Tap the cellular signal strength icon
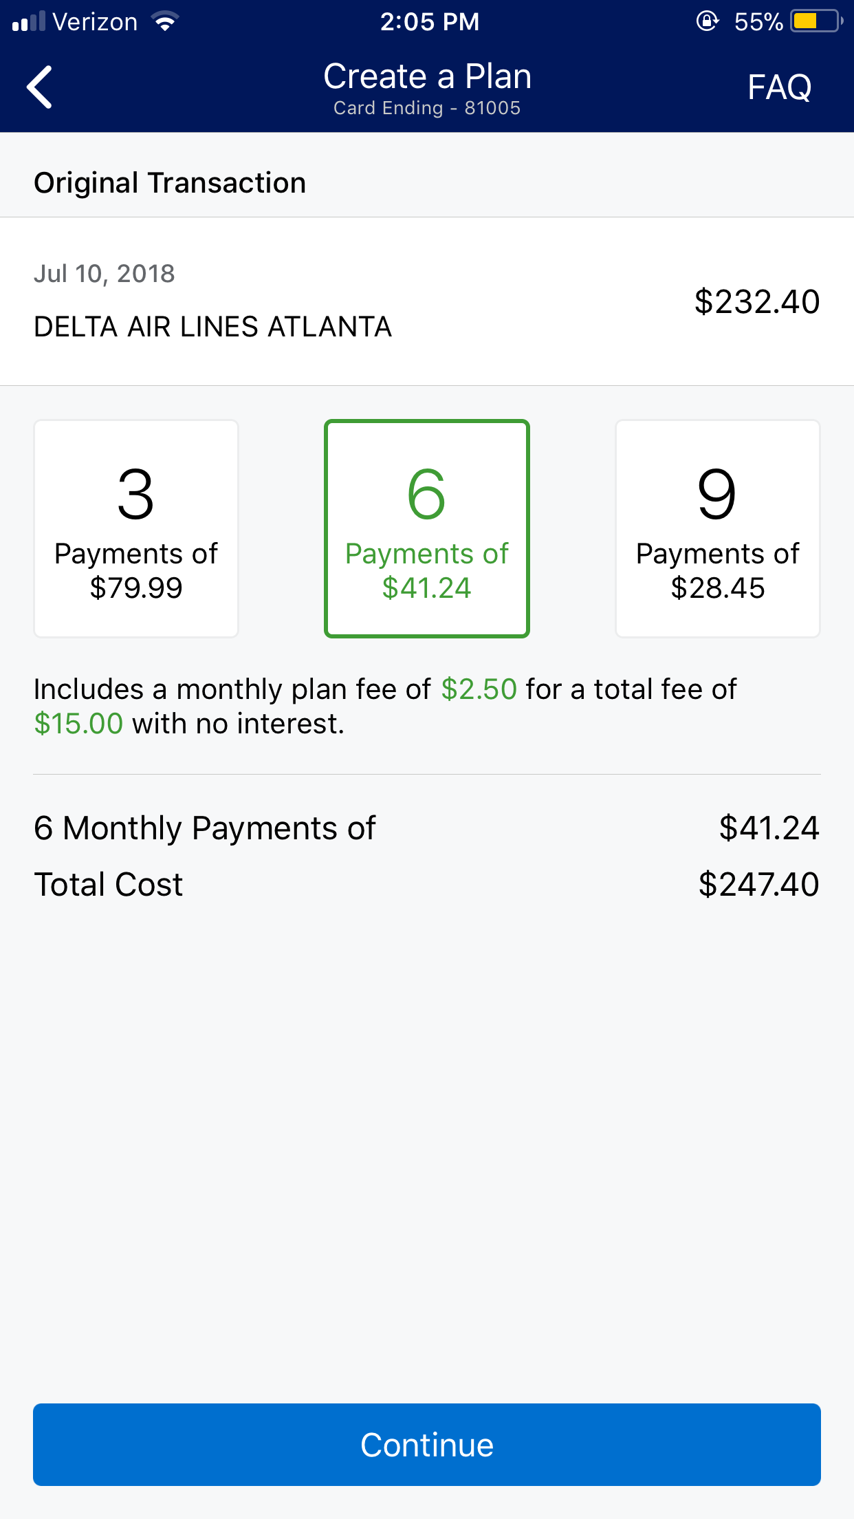The image size is (854, 1519). (29, 22)
